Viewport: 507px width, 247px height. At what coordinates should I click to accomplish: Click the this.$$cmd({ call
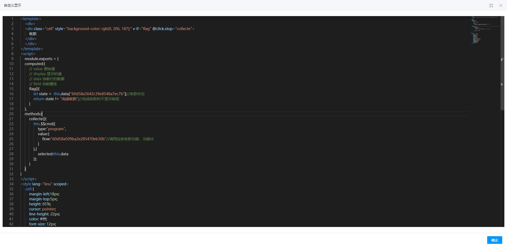(44, 124)
